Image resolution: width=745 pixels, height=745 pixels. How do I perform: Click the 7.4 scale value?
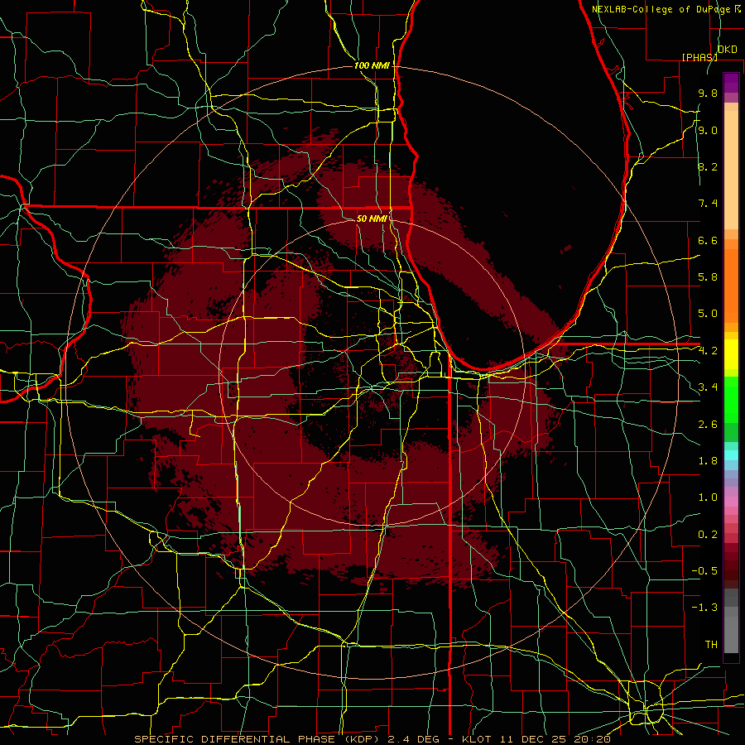tap(708, 204)
